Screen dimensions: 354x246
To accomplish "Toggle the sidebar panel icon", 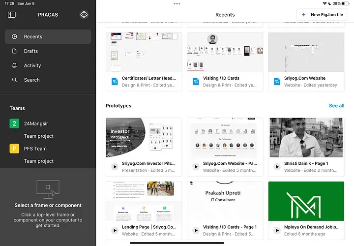I will coord(11,15).
